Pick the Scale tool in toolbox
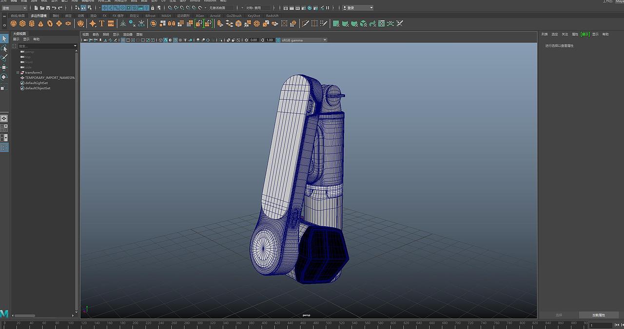This screenshot has height=329, width=624. 4,86
